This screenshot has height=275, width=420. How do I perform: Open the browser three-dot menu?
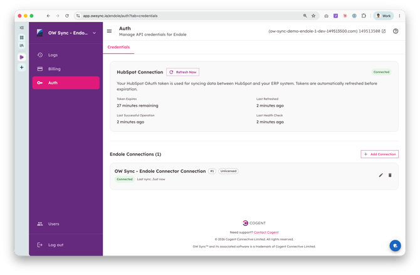[399, 16]
